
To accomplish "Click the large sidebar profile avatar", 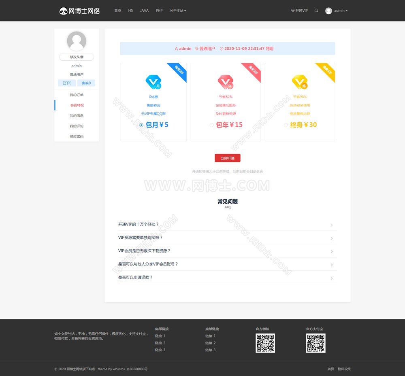I will [77, 41].
